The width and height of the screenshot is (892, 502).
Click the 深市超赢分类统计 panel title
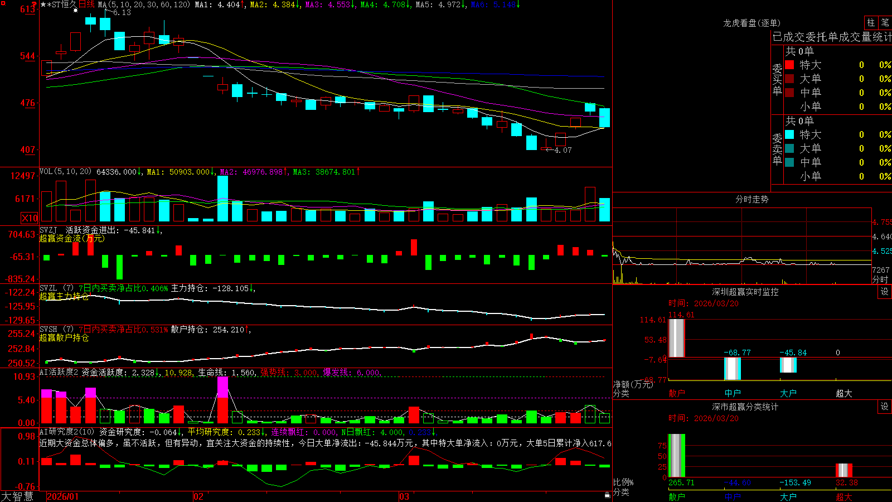tap(745, 407)
